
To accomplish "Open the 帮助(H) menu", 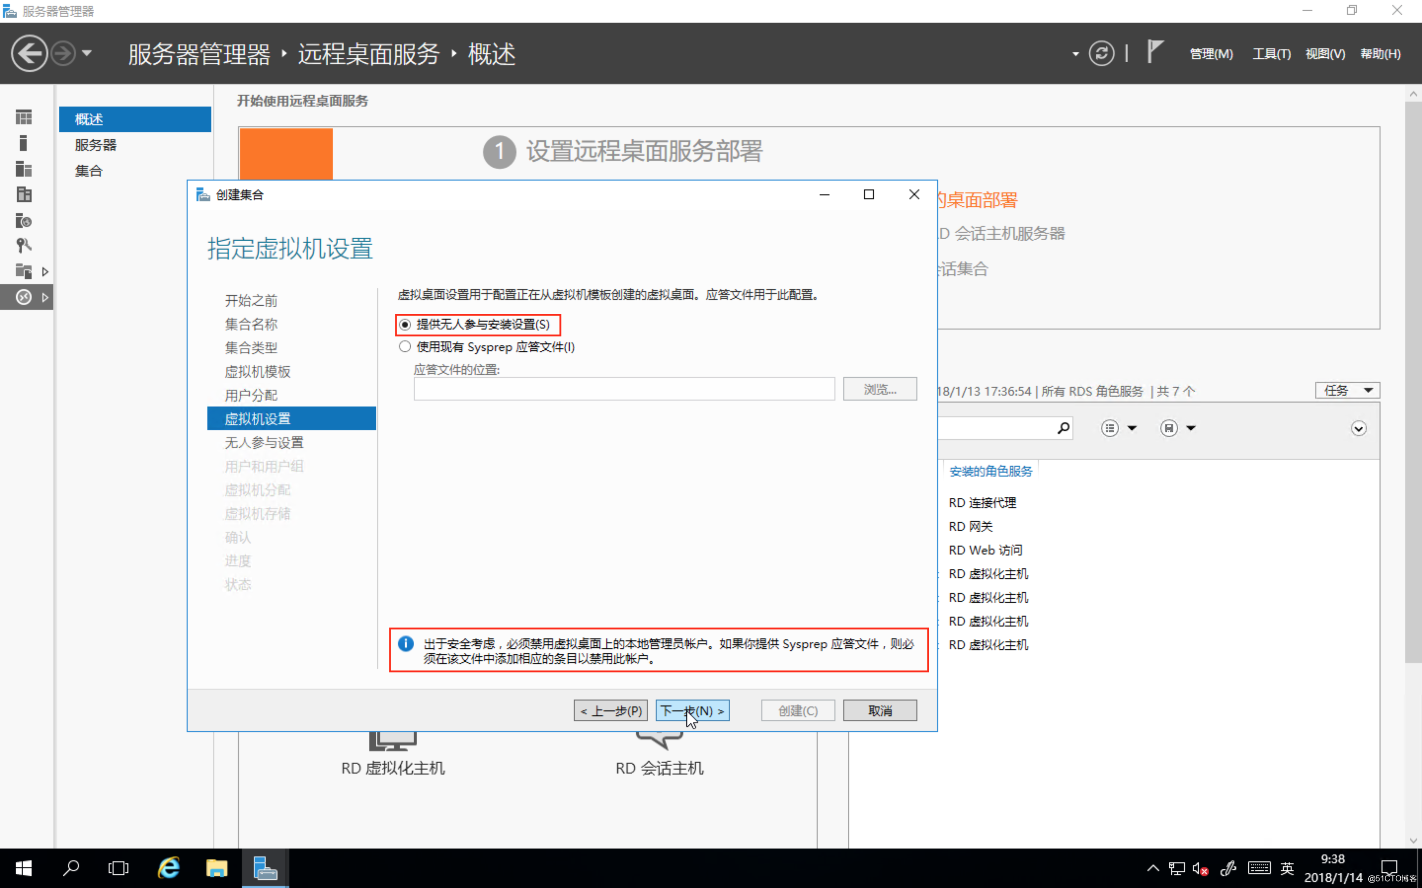I will coord(1381,54).
